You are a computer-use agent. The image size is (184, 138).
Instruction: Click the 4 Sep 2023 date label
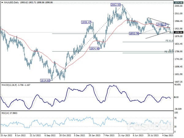tap(168, 135)
